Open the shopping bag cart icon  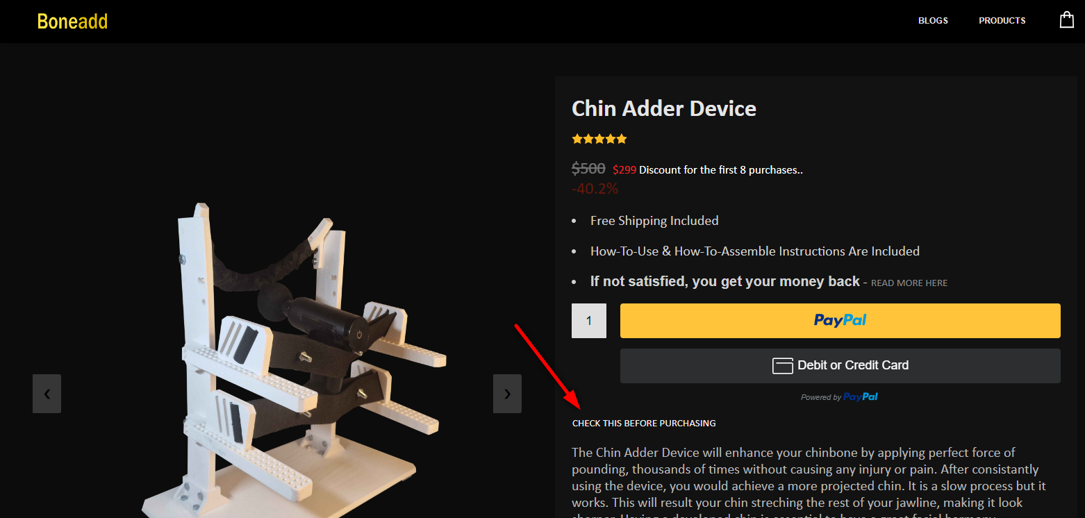point(1066,20)
